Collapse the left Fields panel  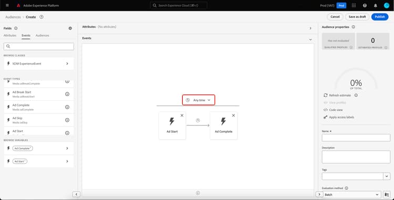76,194
